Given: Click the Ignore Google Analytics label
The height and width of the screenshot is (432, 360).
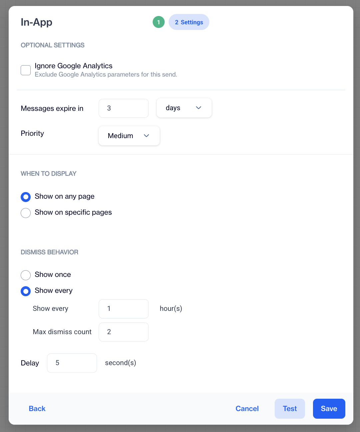Looking at the screenshot, I should pyautogui.click(x=73, y=66).
